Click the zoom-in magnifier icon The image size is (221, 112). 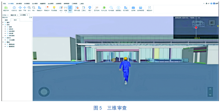point(29,8)
